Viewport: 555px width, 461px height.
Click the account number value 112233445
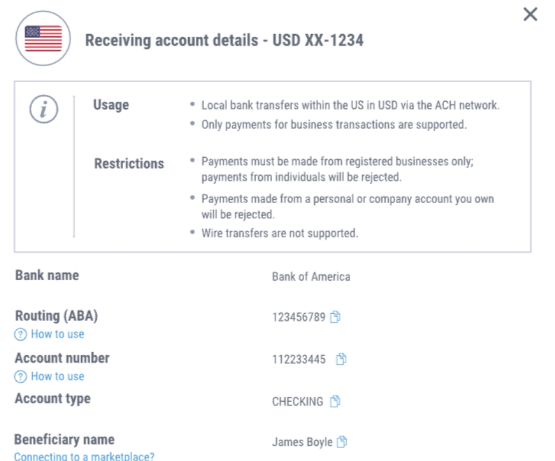tap(298, 359)
